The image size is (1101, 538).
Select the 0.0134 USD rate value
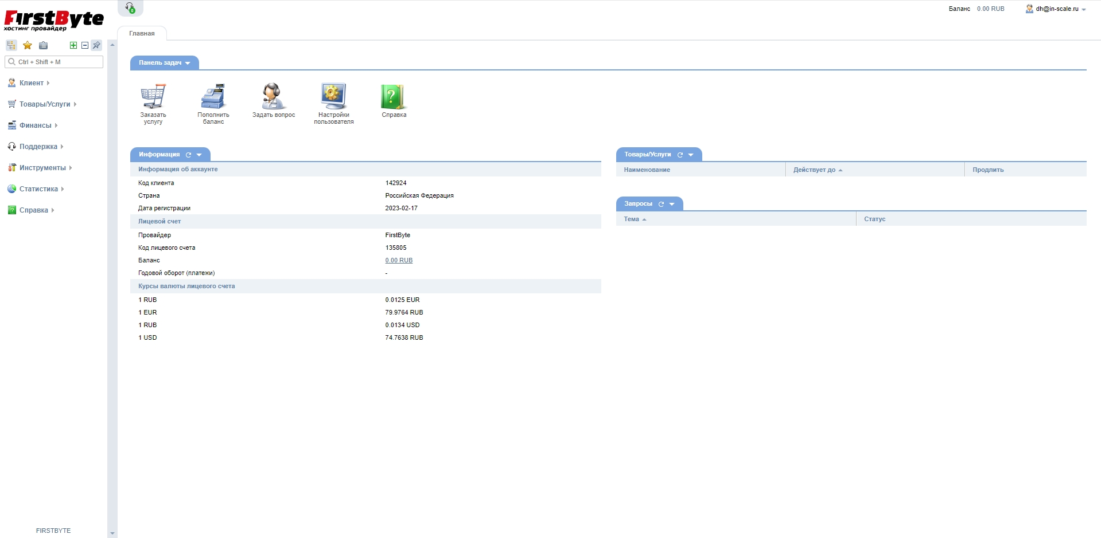(x=402, y=325)
